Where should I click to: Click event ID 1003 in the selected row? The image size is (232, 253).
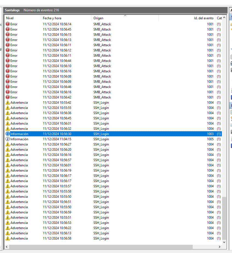210,134
